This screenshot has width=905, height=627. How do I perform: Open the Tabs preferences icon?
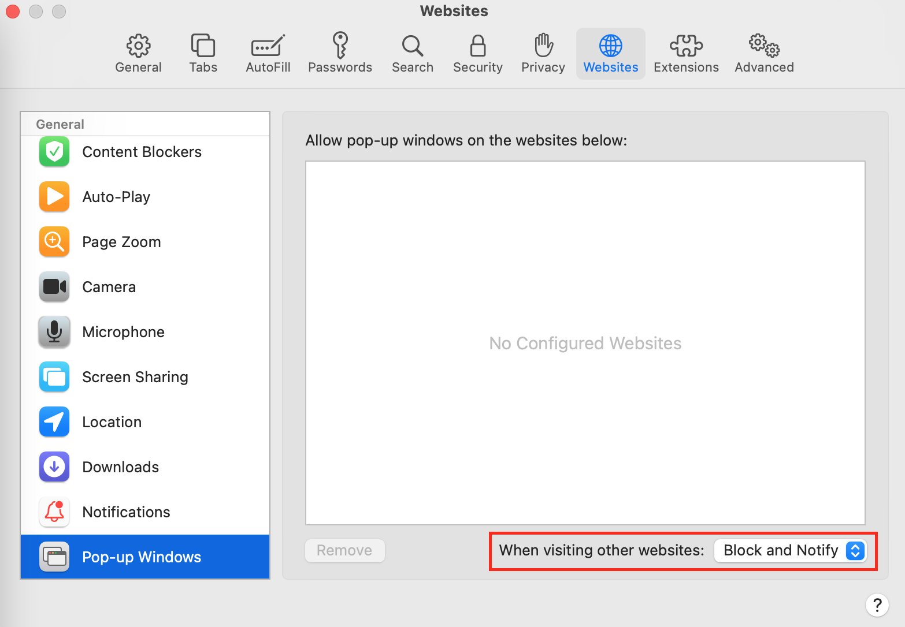pyautogui.click(x=203, y=46)
